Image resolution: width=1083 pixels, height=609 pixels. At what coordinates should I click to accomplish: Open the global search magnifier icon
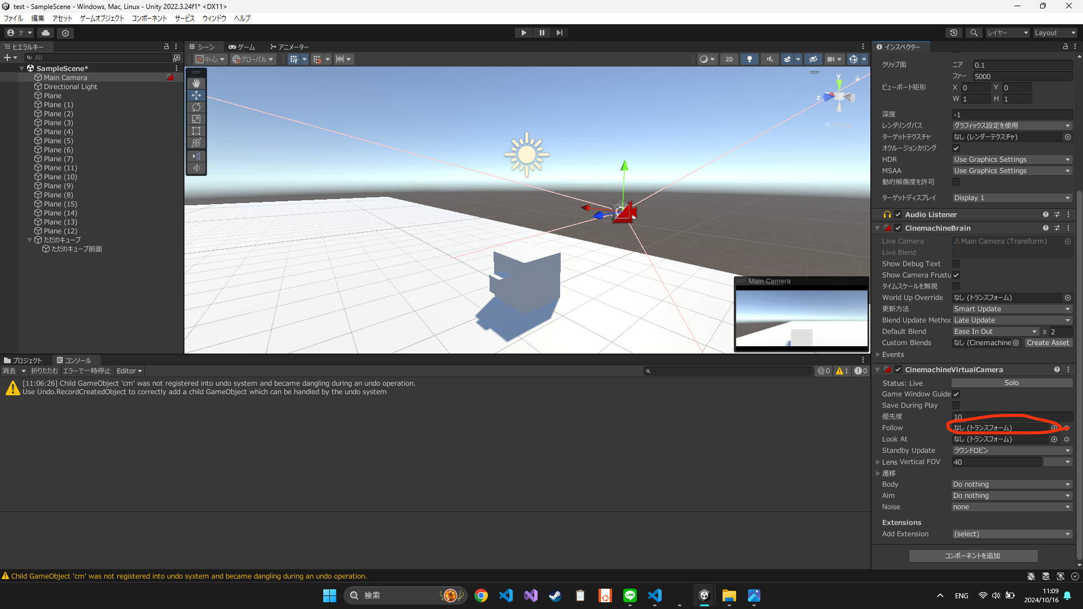[x=974, y=33]
